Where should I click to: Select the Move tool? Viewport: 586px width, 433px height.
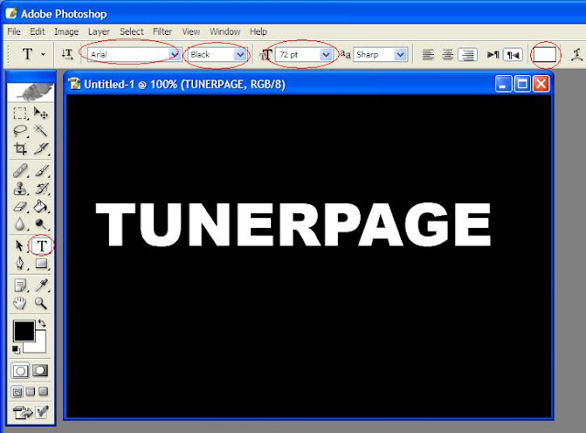click(x=40, y=113)
